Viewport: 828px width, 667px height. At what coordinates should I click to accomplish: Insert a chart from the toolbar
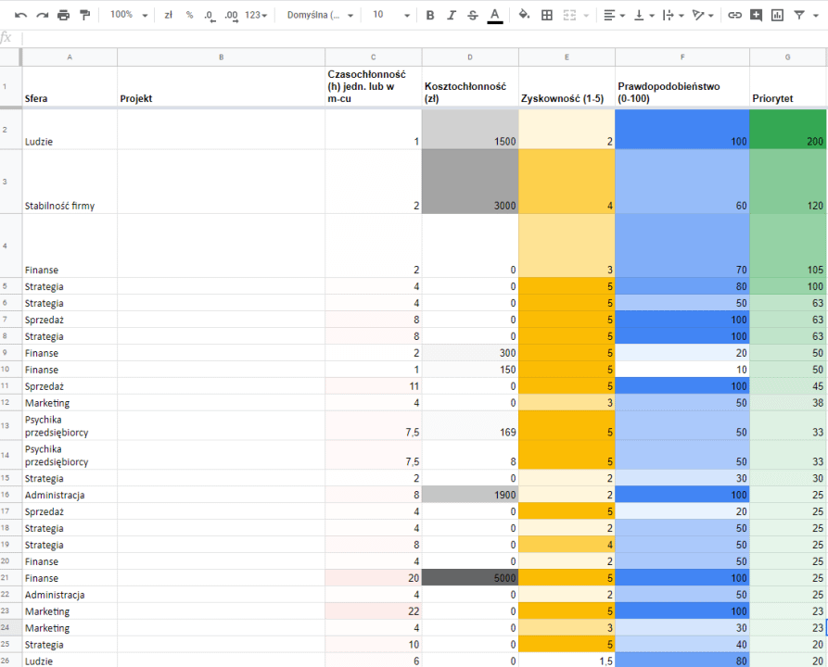[x=777, y=15]
